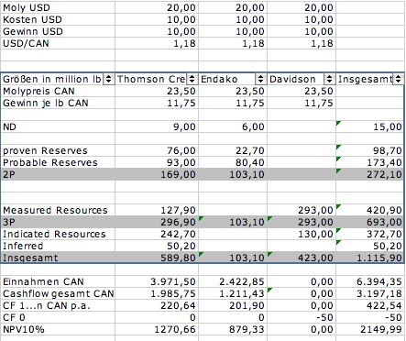Select cell with value 6,00 in ND row
406x341 pixels.
click(x=233, y=126)
